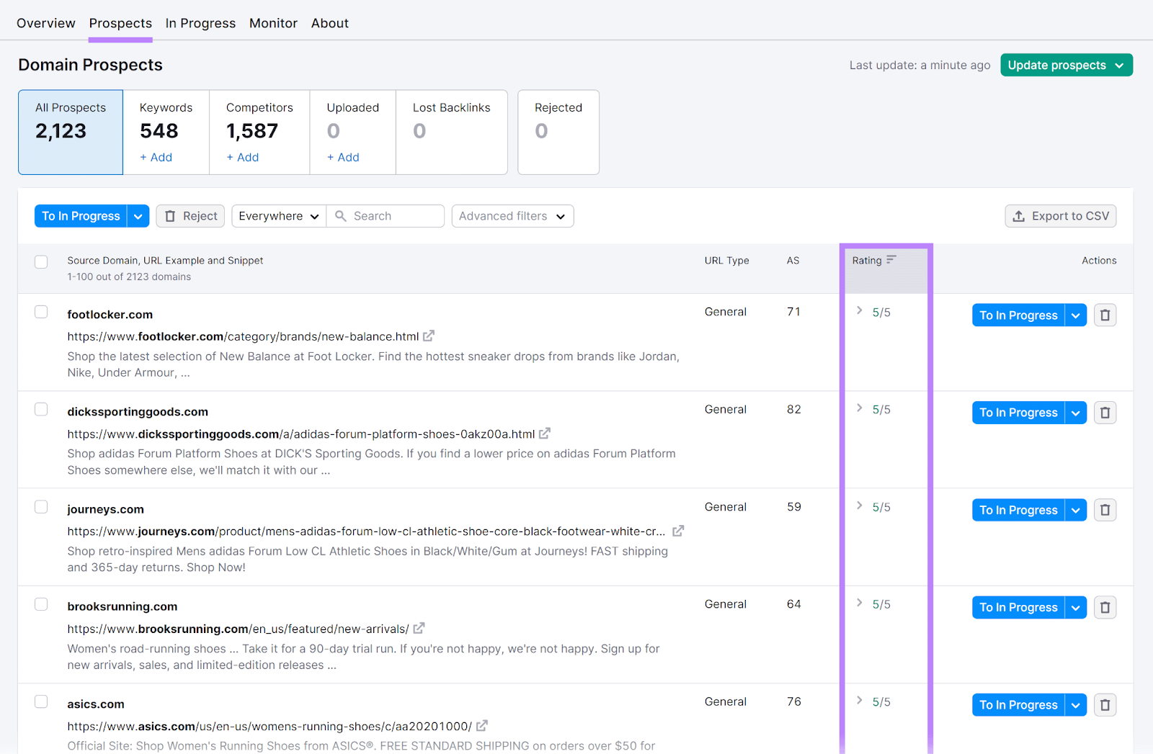Viewport: 1153px width, 754px height.
Task: Open the Everywhere search scope dropdown
Action: (278, 216)
